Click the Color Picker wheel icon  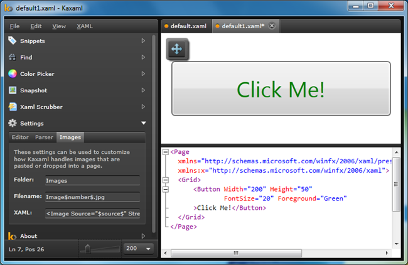[x=12, y=73]
